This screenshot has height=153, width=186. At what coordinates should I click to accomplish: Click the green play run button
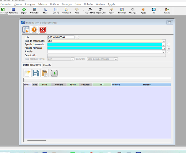pyautogui.click(x=54, y=73)
